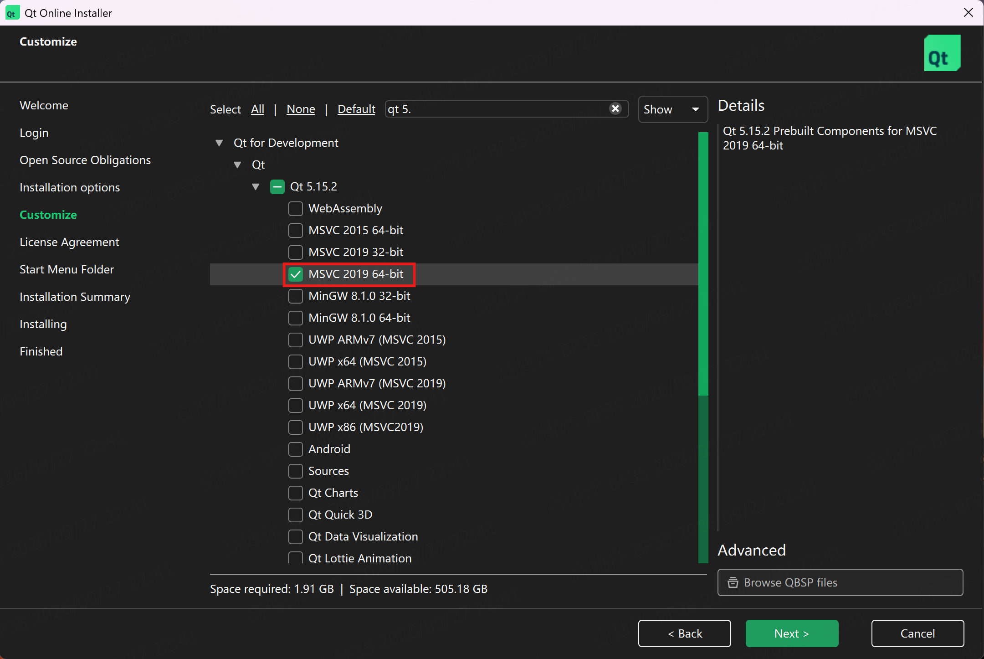The height and width of the screenshot is (659, 984).
Task: Open the Installation Summary step
Action: 75,297
